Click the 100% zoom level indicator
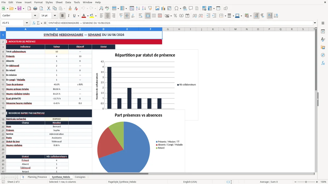The image size is (328, 184). coord(323,182)
